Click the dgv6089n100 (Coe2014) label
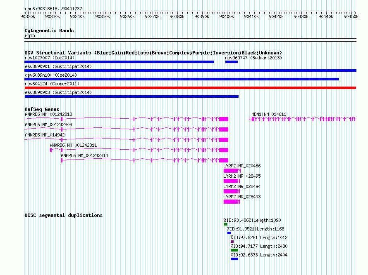368x275 pixels. (x=51, y=75)
